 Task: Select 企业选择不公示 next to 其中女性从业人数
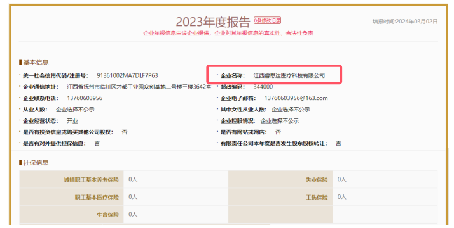pos(291,110)
